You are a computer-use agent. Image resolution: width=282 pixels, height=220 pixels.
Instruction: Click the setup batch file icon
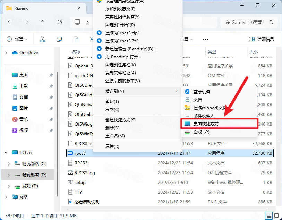click(x=70, y=183)
